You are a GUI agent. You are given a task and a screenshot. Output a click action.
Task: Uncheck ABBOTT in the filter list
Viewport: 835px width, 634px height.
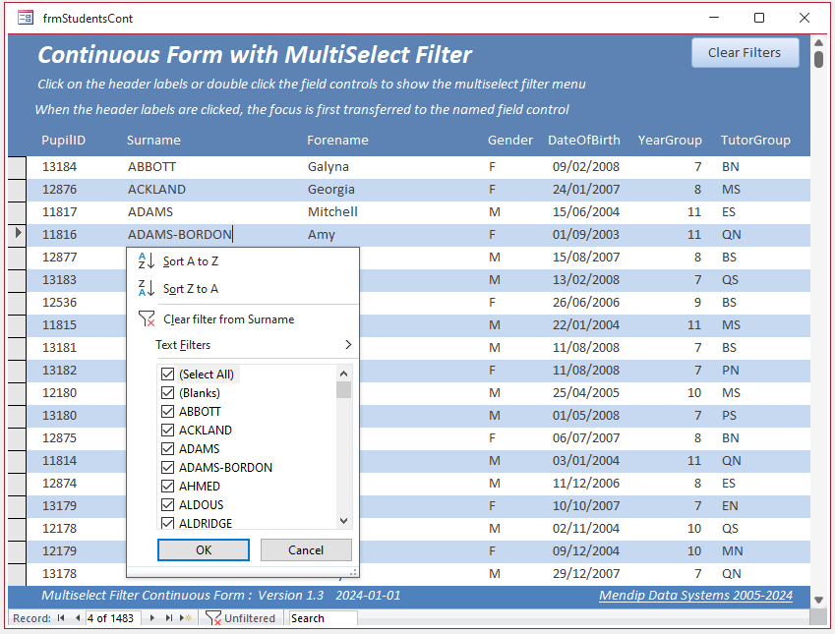click(168, 412)
